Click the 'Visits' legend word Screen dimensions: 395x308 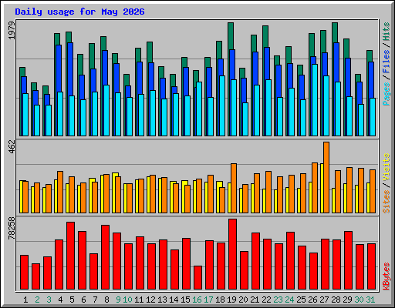point(387,168)
